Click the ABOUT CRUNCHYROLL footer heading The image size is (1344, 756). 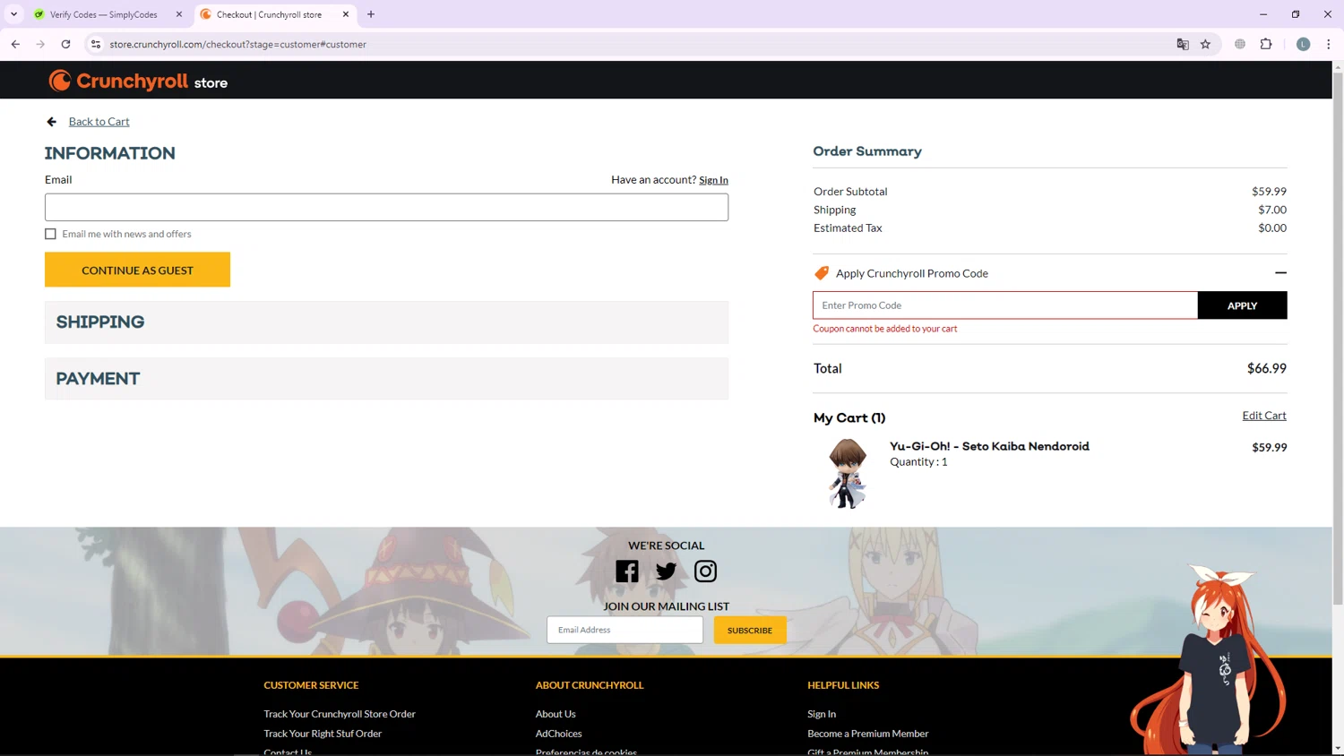590,685
